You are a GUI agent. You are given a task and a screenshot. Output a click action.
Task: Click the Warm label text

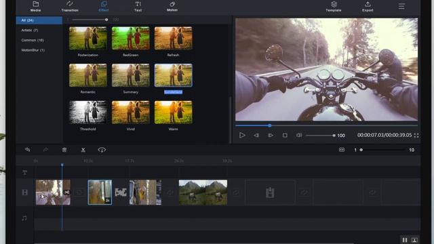click(174, 129)
